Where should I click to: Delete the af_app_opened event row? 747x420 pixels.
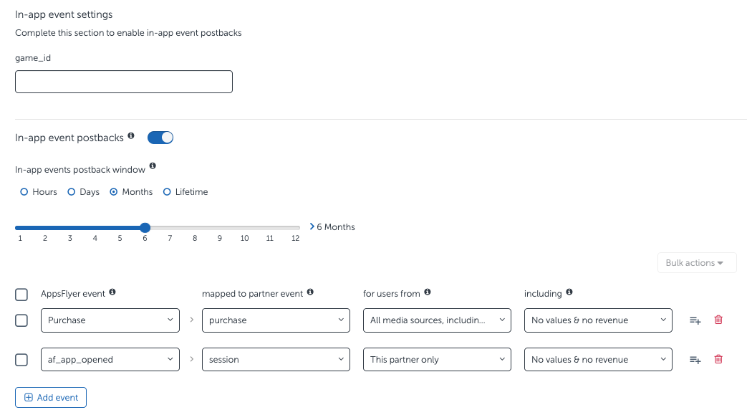pos(718,360)
